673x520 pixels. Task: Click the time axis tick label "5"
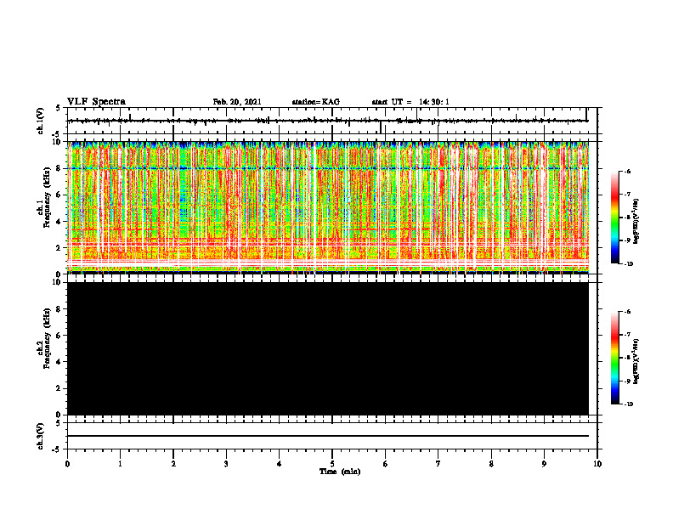pyautogui.click(x=332, y=464)
